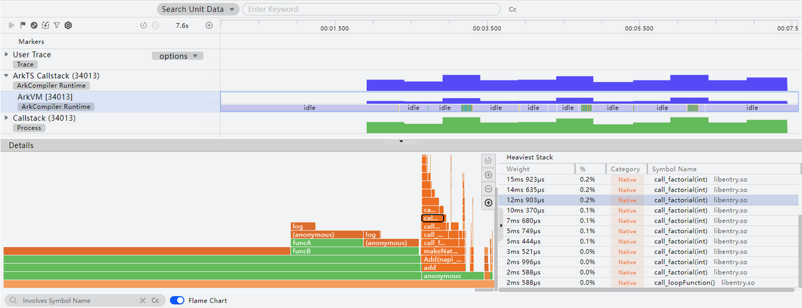The image size is (802, 308).
Task: Toggle case-sensitive Cc in symbol search
Action: click(x=155, y=301)
